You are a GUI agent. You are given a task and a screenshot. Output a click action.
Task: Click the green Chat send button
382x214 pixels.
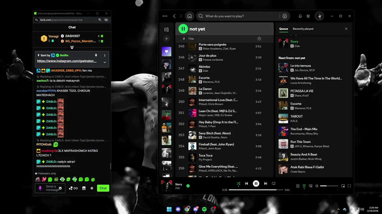103,188
